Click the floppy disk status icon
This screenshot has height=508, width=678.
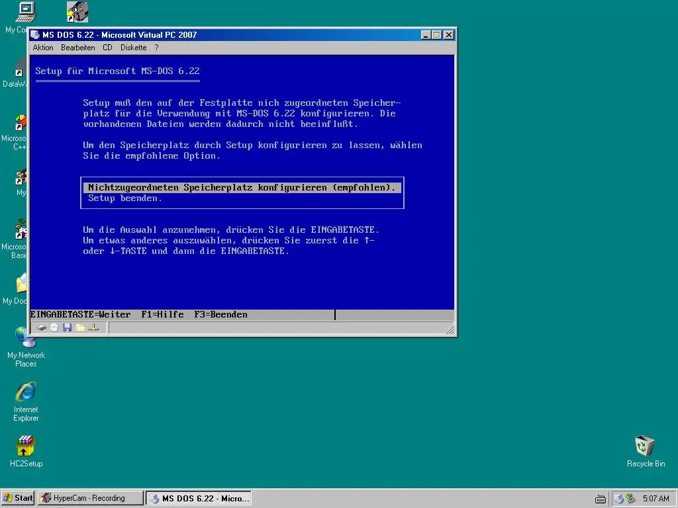tap(67, 328)
